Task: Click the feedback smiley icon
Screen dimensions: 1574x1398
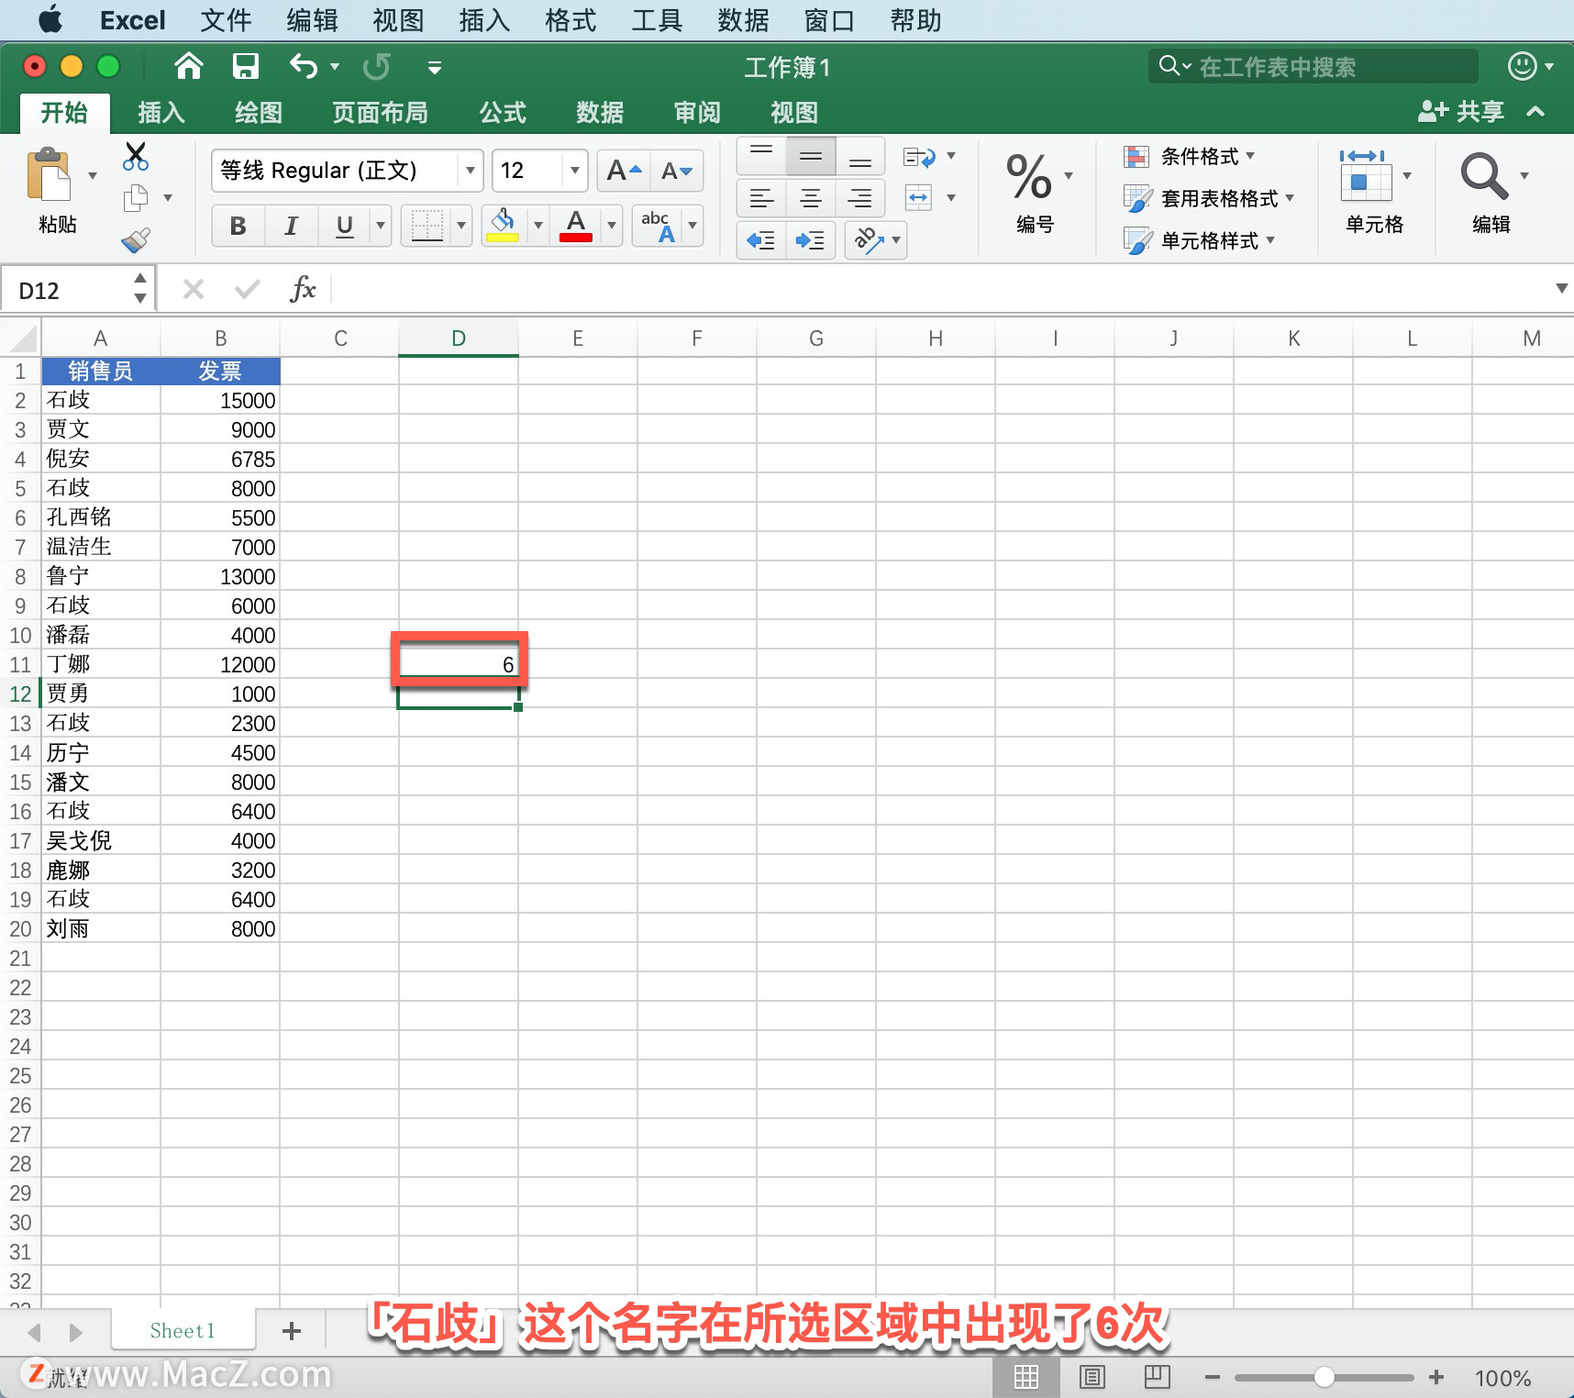Action: (x=1523, y=66)
